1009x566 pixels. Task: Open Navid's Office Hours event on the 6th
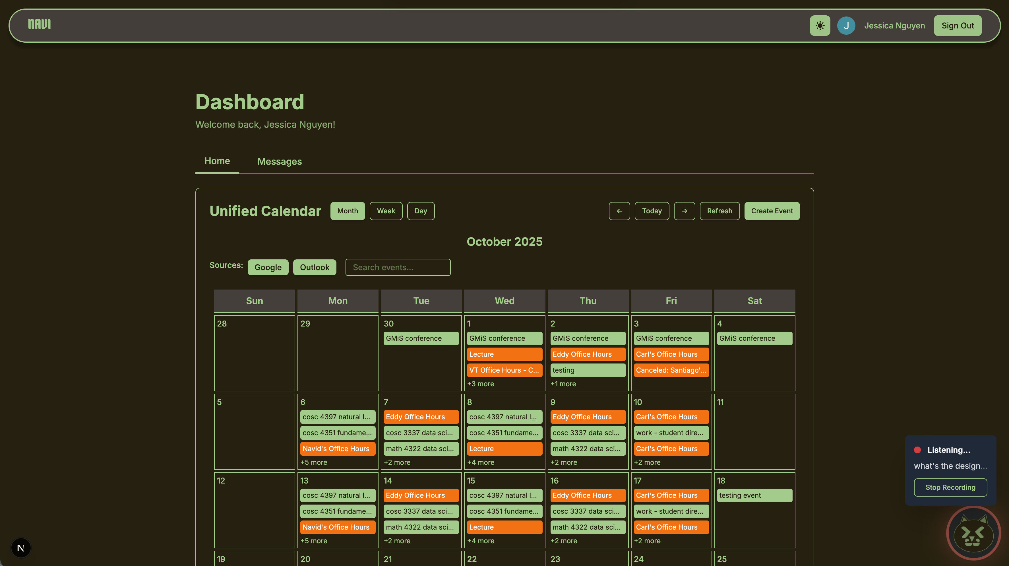click(x=338, y=449)
